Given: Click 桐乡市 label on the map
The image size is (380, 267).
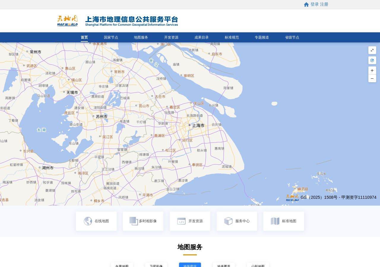Looking at the screenshot, I should point(99,201).
